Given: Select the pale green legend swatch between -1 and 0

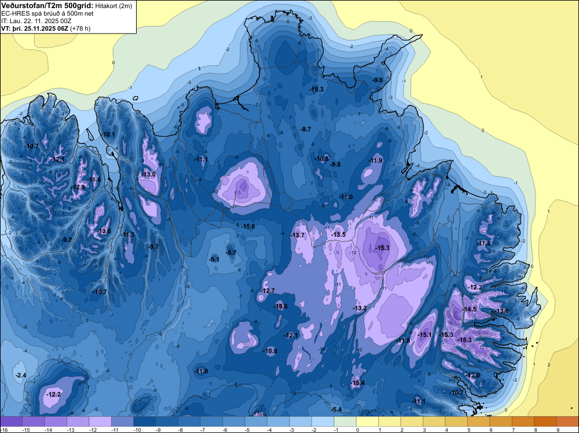Looking at the screenshot, I should pyautogui.click(x=345, y=421).
